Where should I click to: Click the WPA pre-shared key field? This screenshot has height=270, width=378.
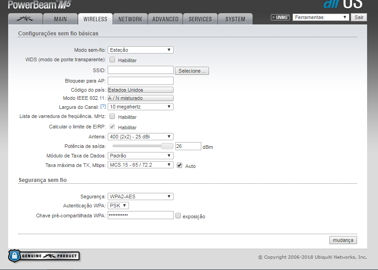pos(140,215)
